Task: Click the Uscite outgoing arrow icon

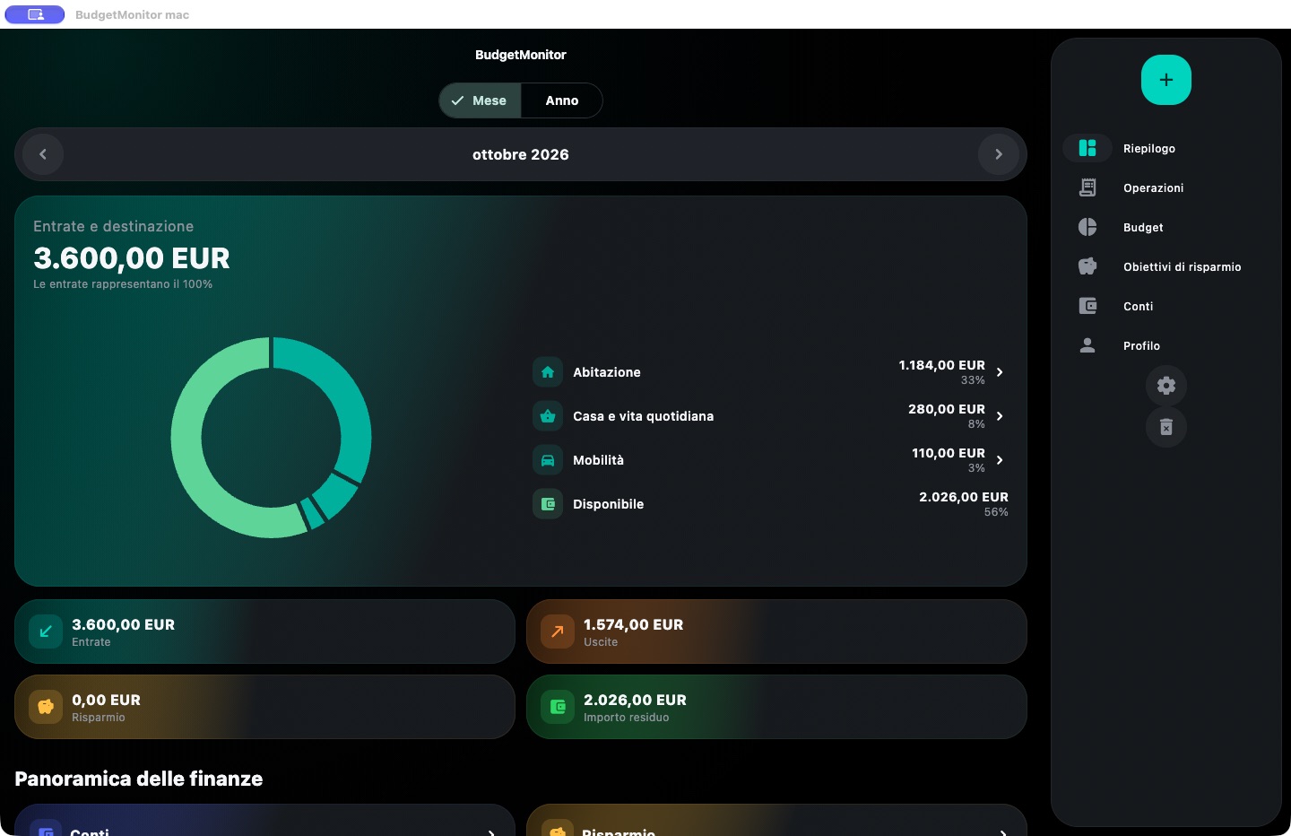Action: pyautogui.click(x=558, y=631)
